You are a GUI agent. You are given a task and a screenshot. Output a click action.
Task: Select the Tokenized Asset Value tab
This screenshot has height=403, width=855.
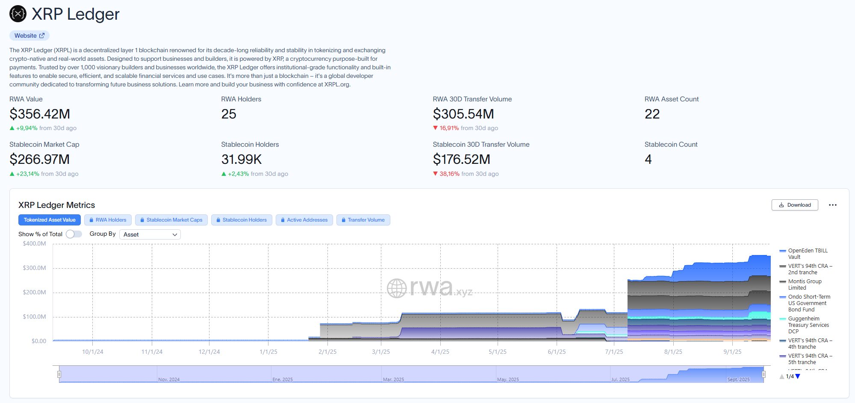click(50, 220)
